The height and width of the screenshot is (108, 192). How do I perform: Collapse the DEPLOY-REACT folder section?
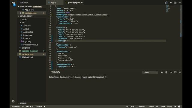click(26, 16)
